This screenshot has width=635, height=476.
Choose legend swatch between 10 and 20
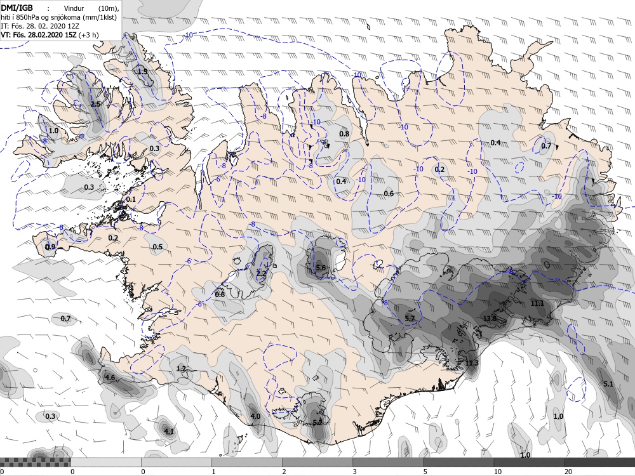[x=528, y=462]
